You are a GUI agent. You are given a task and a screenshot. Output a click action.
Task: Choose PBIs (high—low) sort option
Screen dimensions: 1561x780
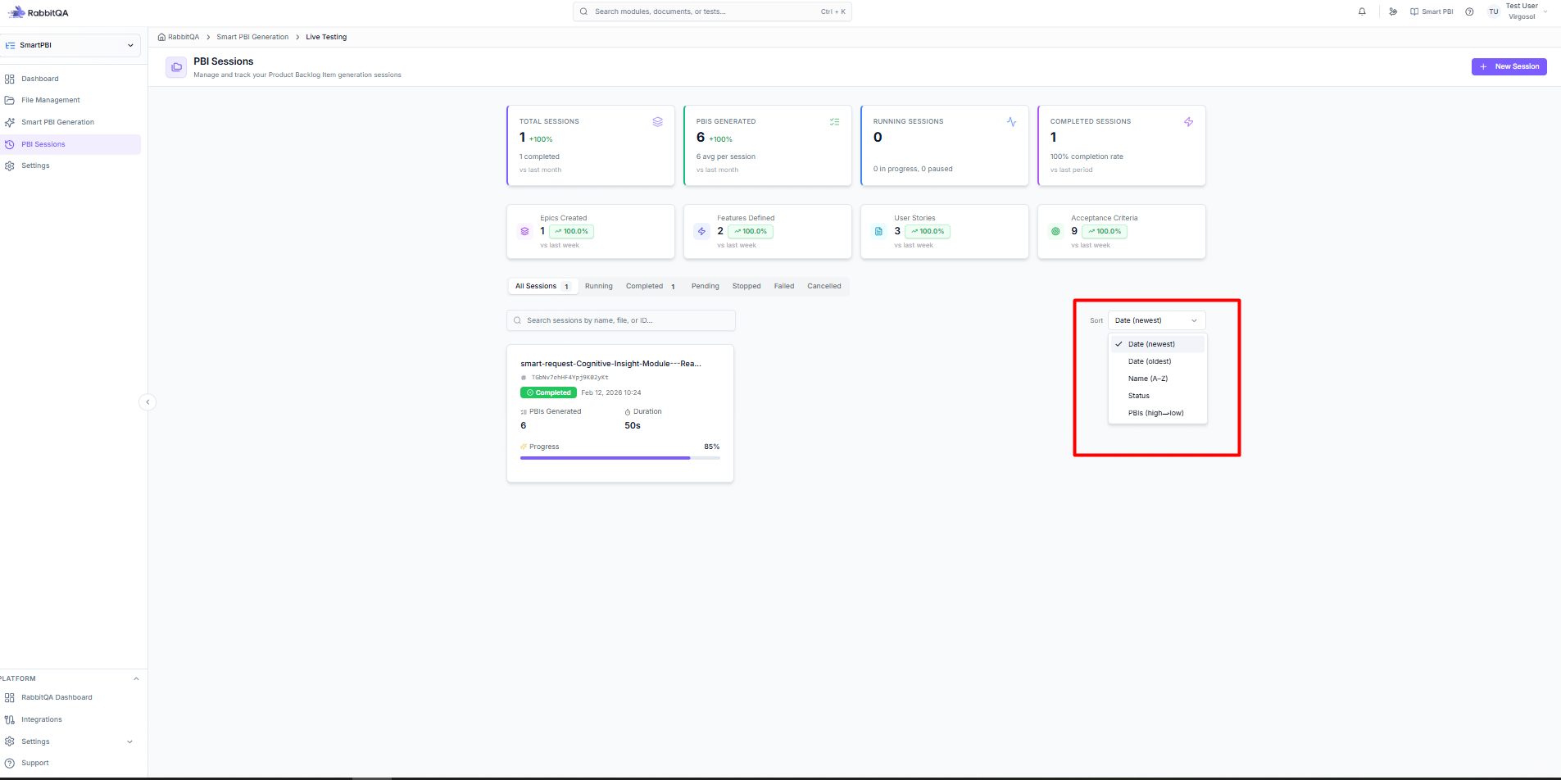click(1157, 413)
